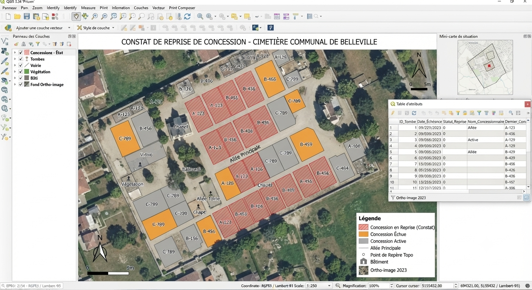Click the Nom_Concessionnaire column header
Viewport: 532px width, 290px height.
486,122
